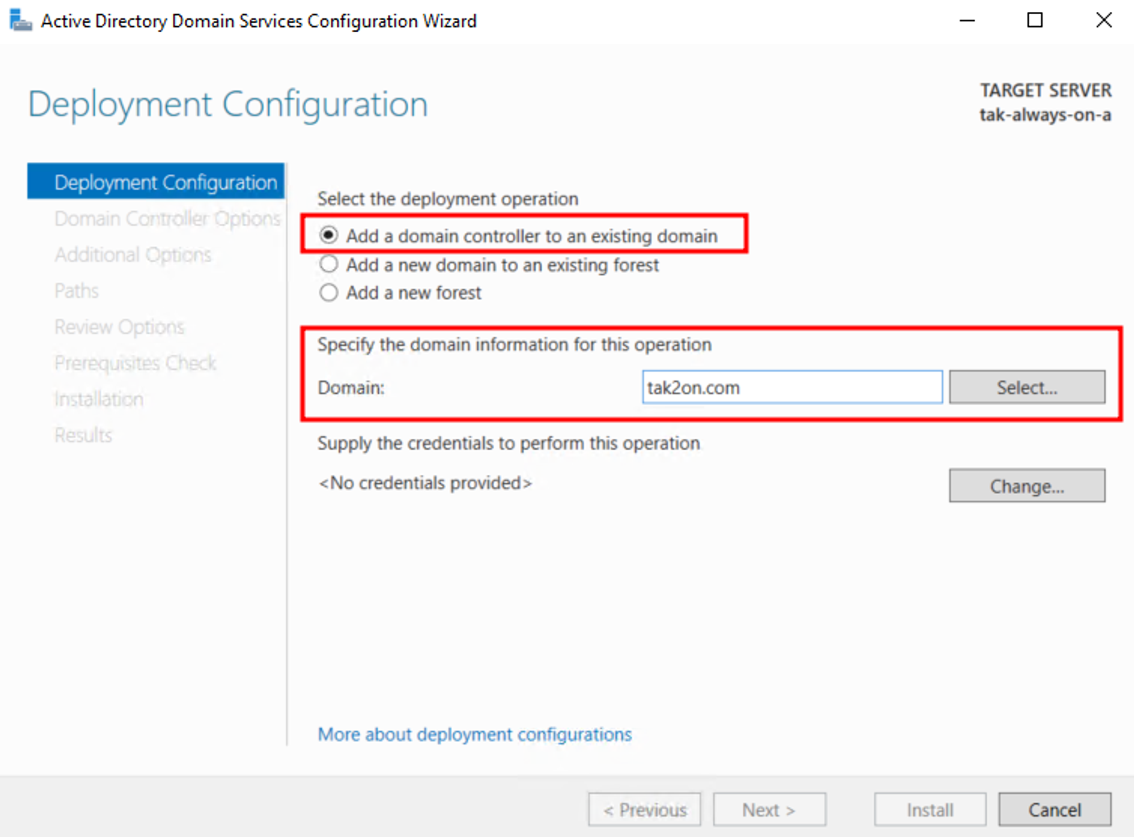Close the wizard with the X button

[1103, 21]
